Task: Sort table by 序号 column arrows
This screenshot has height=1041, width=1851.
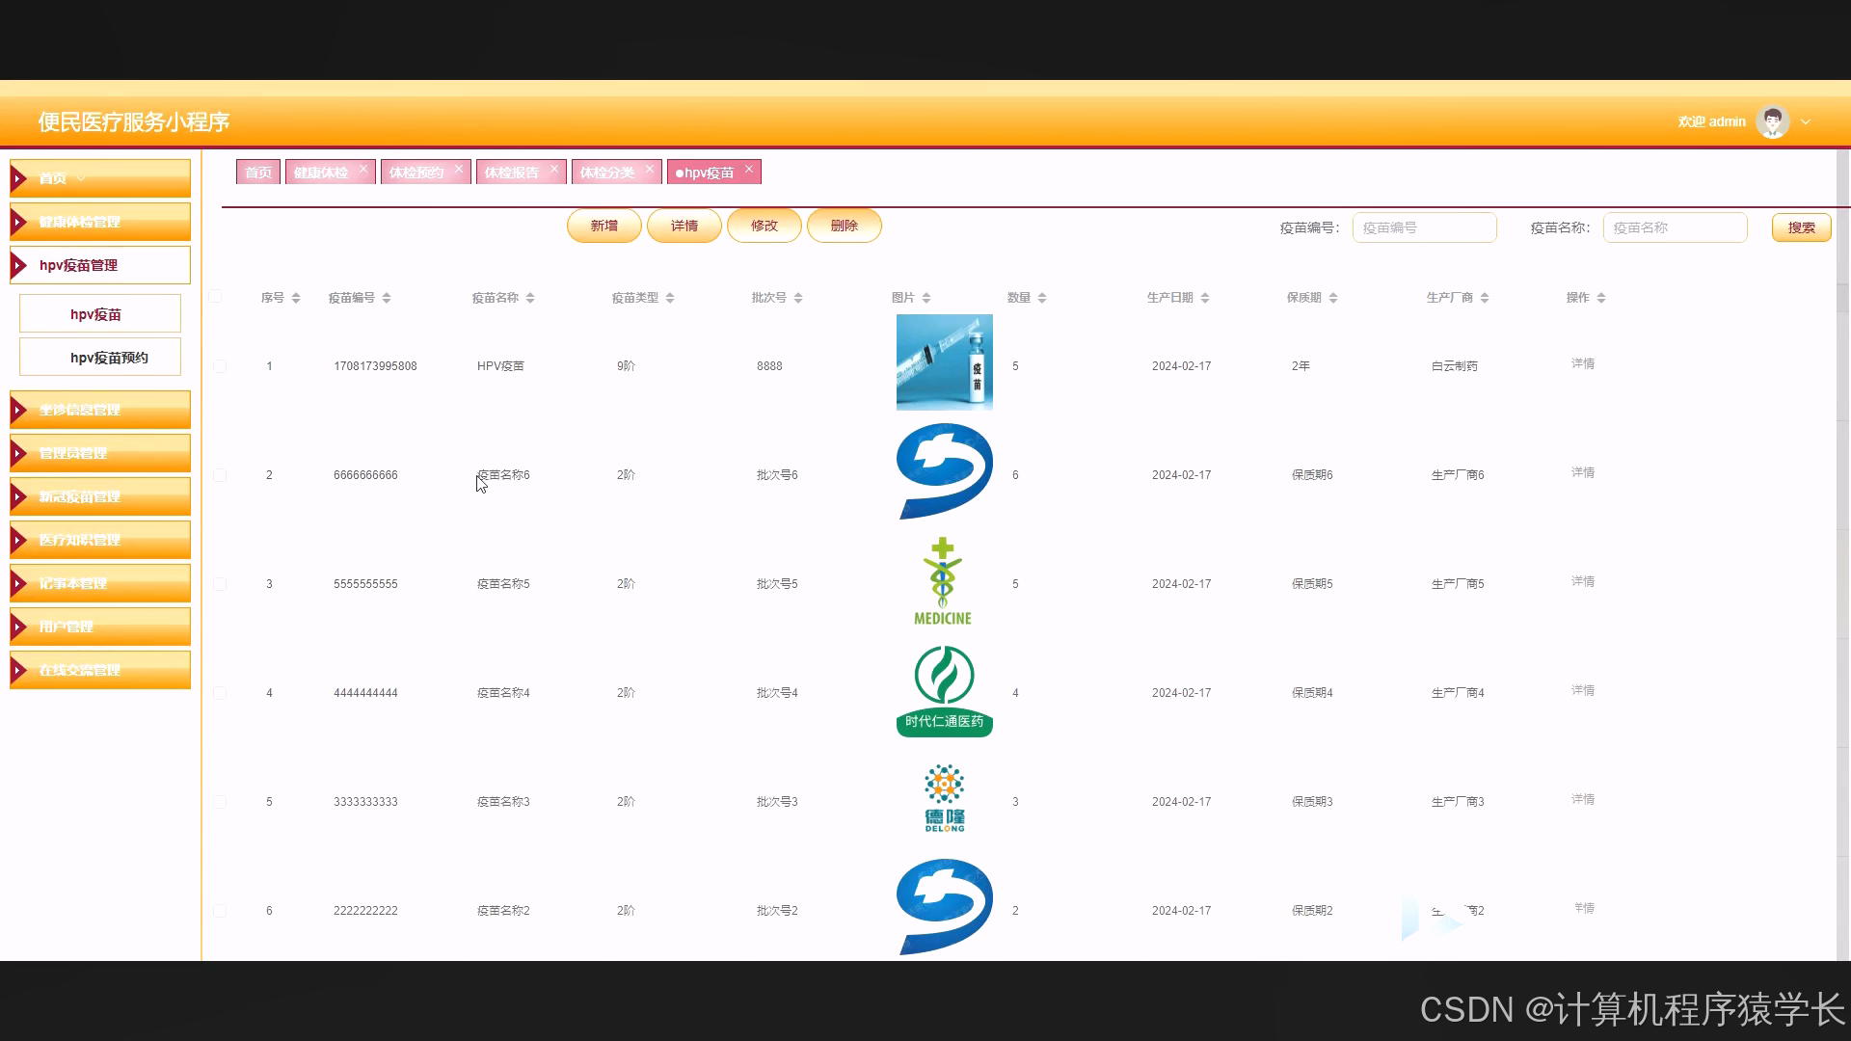Action: click(296, 298)
